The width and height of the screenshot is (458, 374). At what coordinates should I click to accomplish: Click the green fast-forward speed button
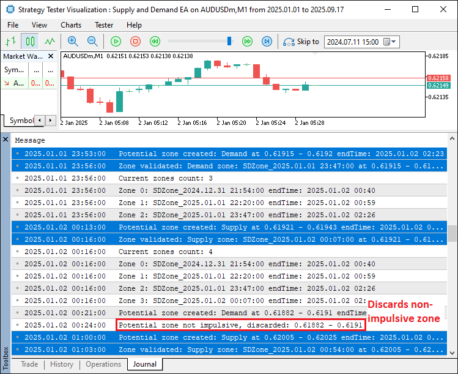tap(248, 42)
